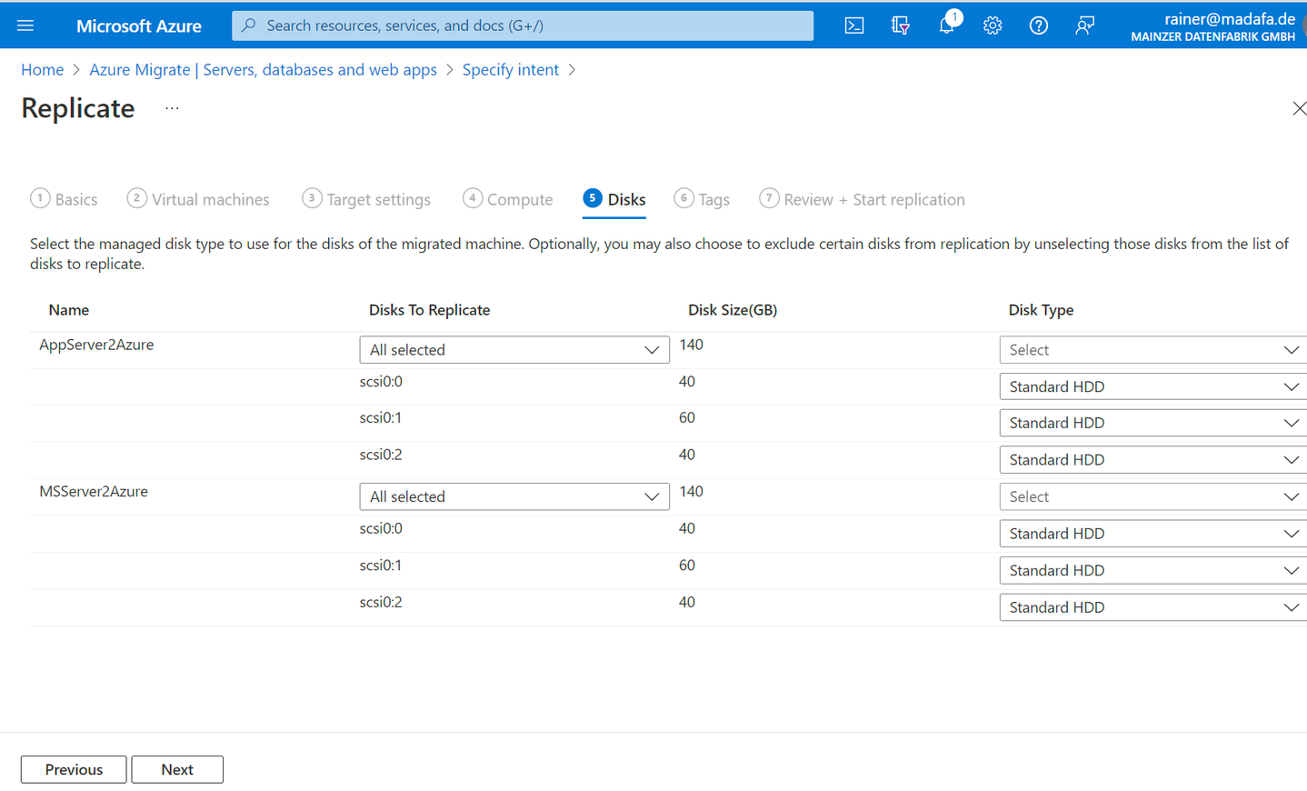Open AppServer2Azure Disks To Replicate dropdown
Viewport: 1307px width, 791px height.
click(x=514, y=350)
